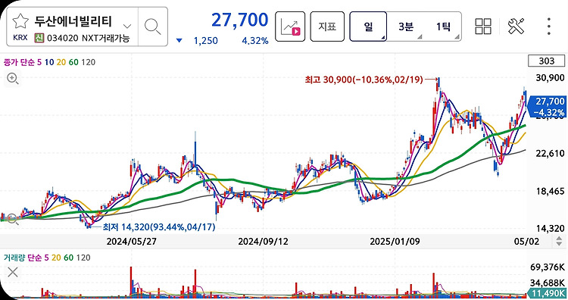Click the 05/02 date label
This screenshot has width=568, height=300.
point(526,242)
